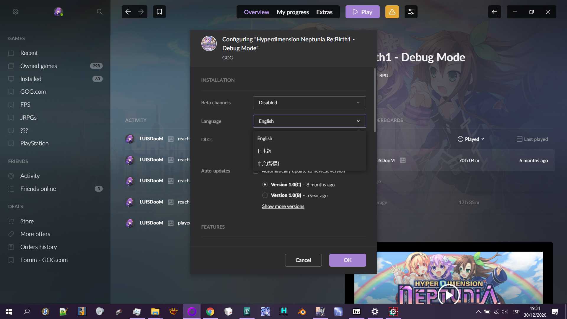Screen dimensions: 567x319
Task: Click the configuration dialog scrollbar
Action: [x=375, y=100]
